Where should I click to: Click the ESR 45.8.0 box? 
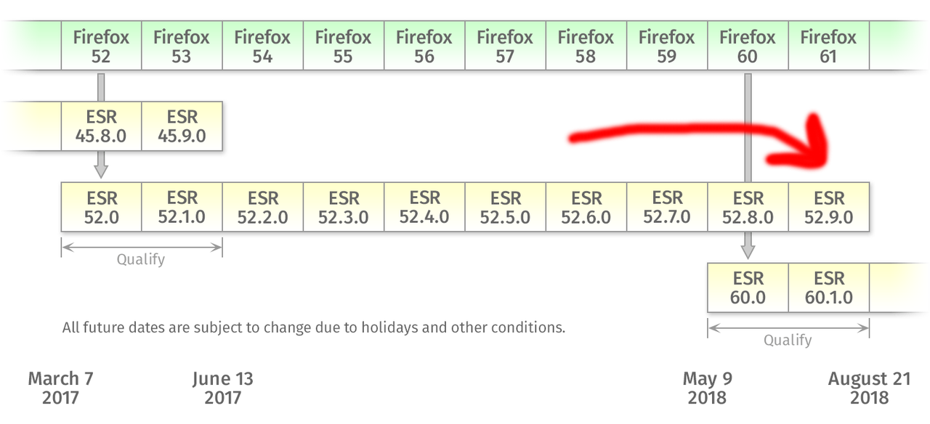pyautogui.click(x=101, y=126)
